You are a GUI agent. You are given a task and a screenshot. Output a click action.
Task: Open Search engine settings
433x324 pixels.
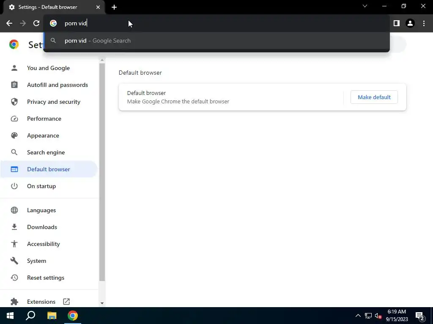(x=46, y=152)
